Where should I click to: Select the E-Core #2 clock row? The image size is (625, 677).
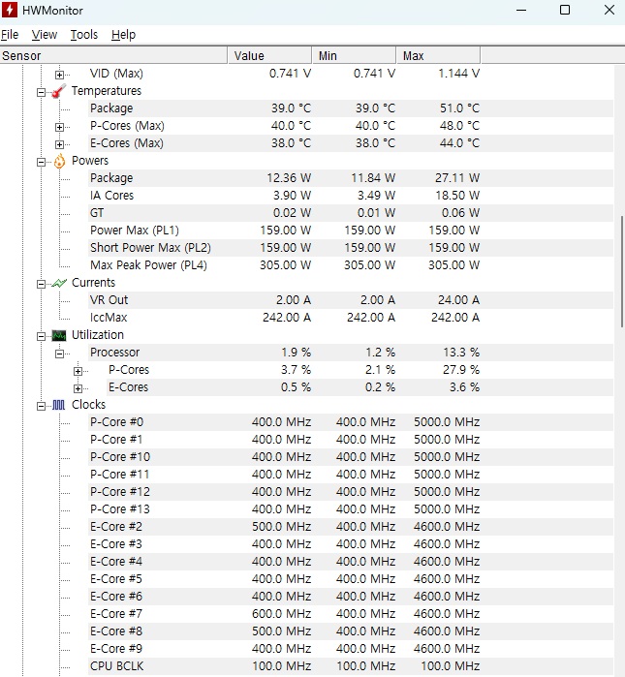pos(351,527)
